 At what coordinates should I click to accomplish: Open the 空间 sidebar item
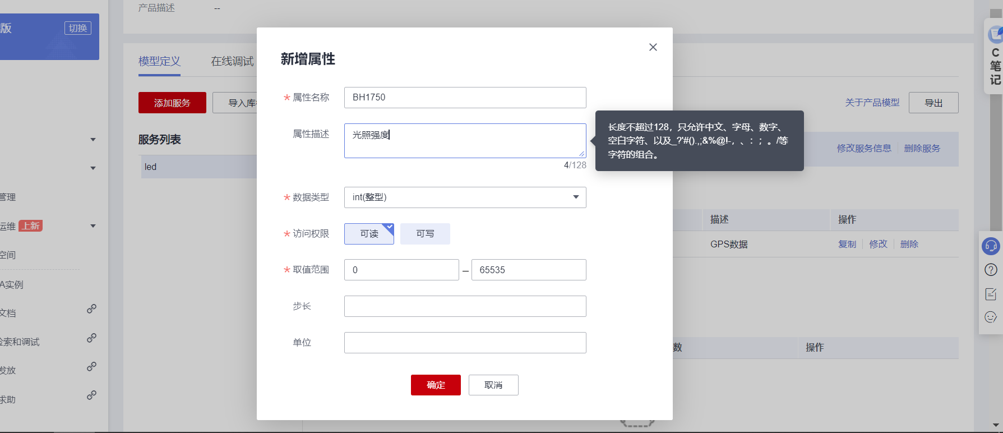pyautogui.click(x=8, y=255)
